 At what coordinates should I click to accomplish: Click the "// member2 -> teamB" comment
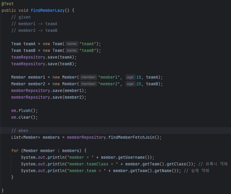coord(34,30)
